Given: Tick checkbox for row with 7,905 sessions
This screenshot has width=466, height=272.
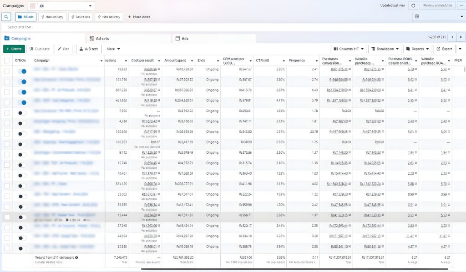Looking at the screenshot, I should 7,113.
